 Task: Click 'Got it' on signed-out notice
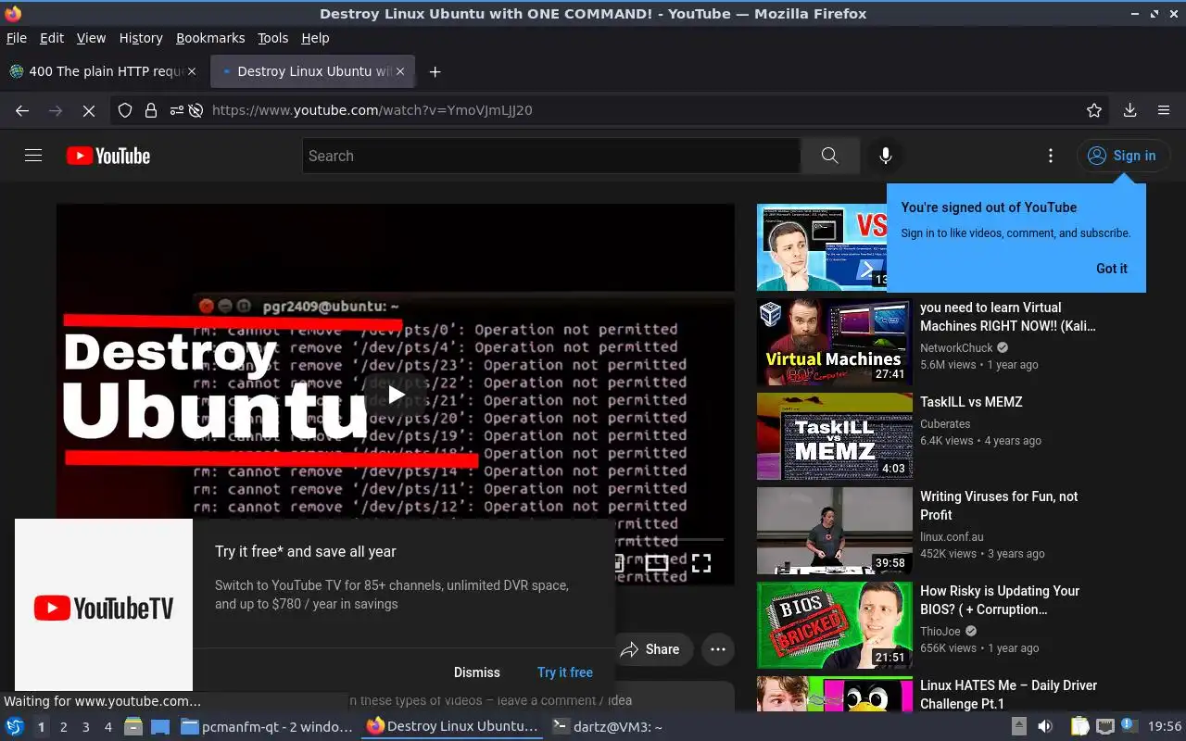point(1112,269)
